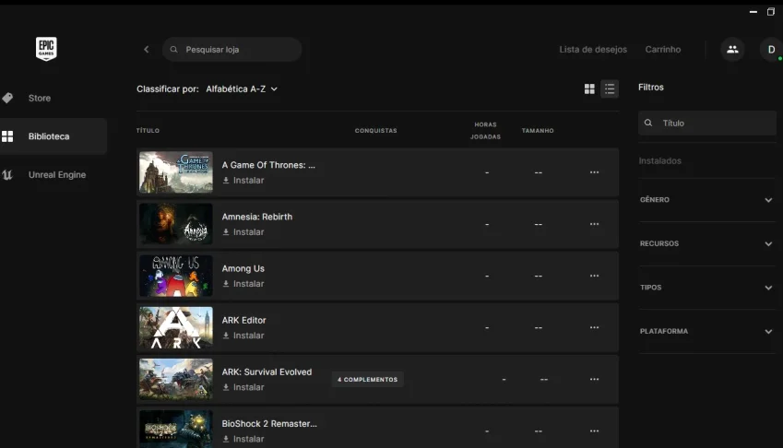Expand the Tipos filter section

coord(707,288)
